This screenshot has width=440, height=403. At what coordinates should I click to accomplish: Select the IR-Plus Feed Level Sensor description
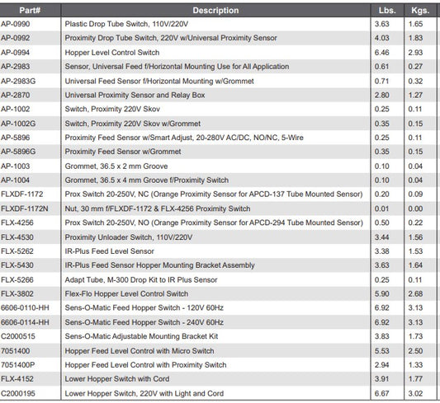(x=110, y=251)
